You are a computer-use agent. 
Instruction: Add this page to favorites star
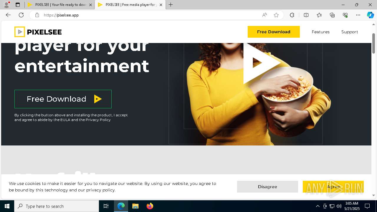[x=276, y=15]
